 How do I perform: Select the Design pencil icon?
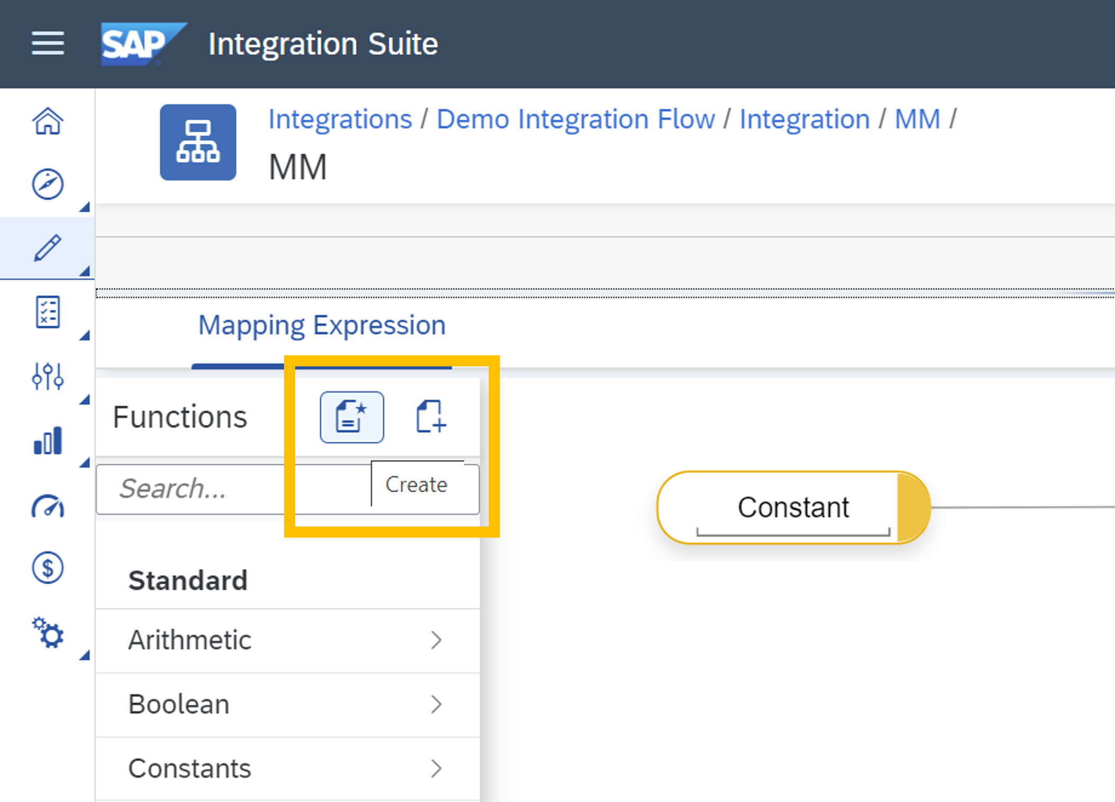48,248
